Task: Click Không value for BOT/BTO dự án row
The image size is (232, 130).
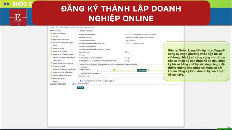Action: [127, 61]
